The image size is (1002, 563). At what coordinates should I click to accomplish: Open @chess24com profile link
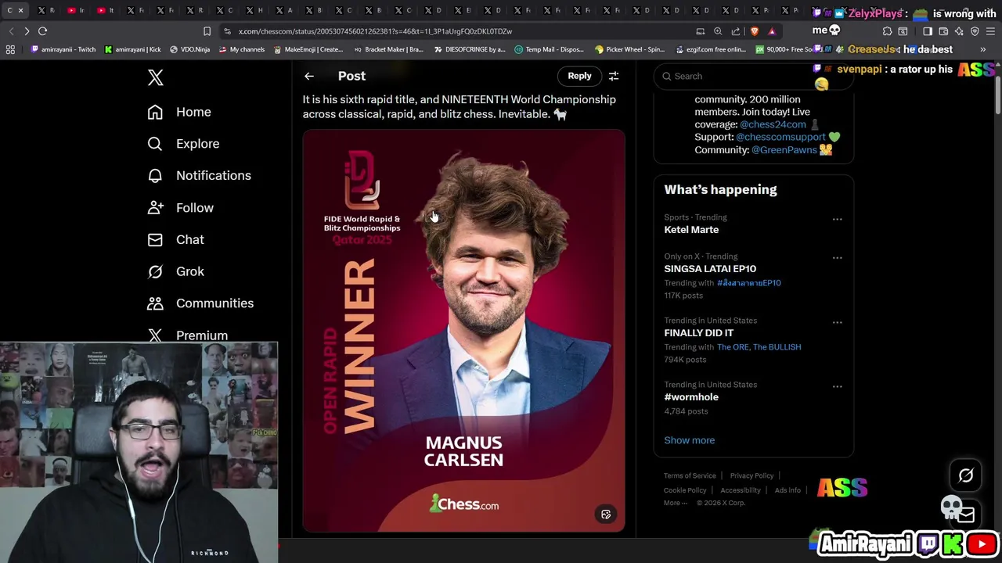point(772,124)
